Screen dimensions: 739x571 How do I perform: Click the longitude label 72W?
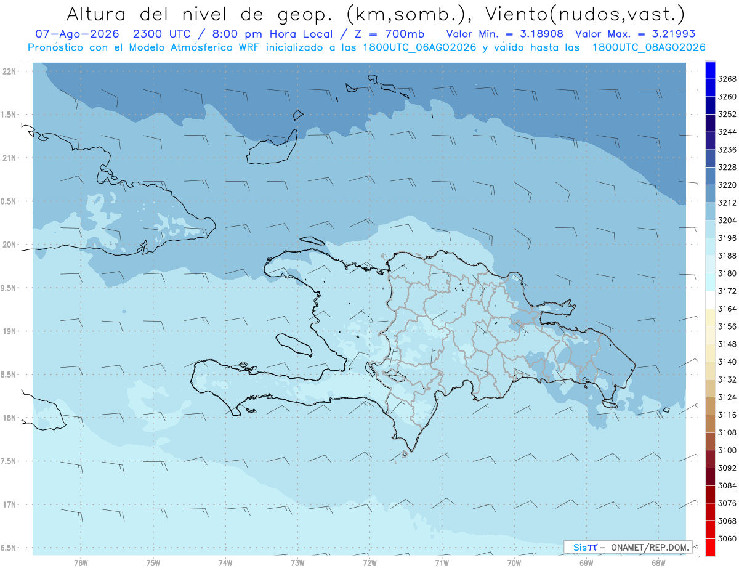[369, 562]
